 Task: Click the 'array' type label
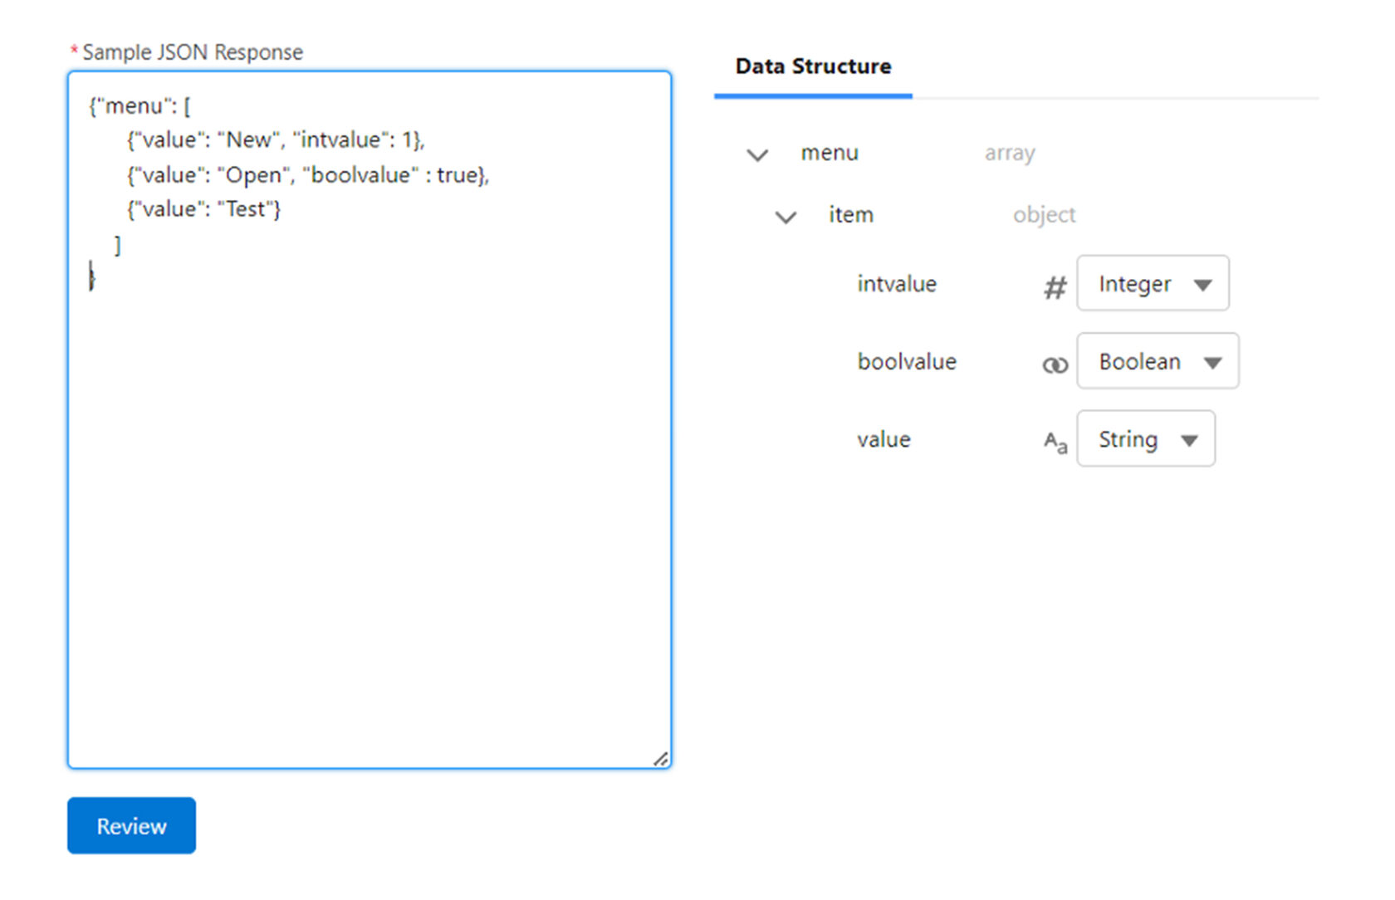(1010, 154)
